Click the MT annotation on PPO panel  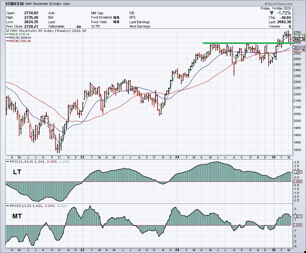click(17, 216)
